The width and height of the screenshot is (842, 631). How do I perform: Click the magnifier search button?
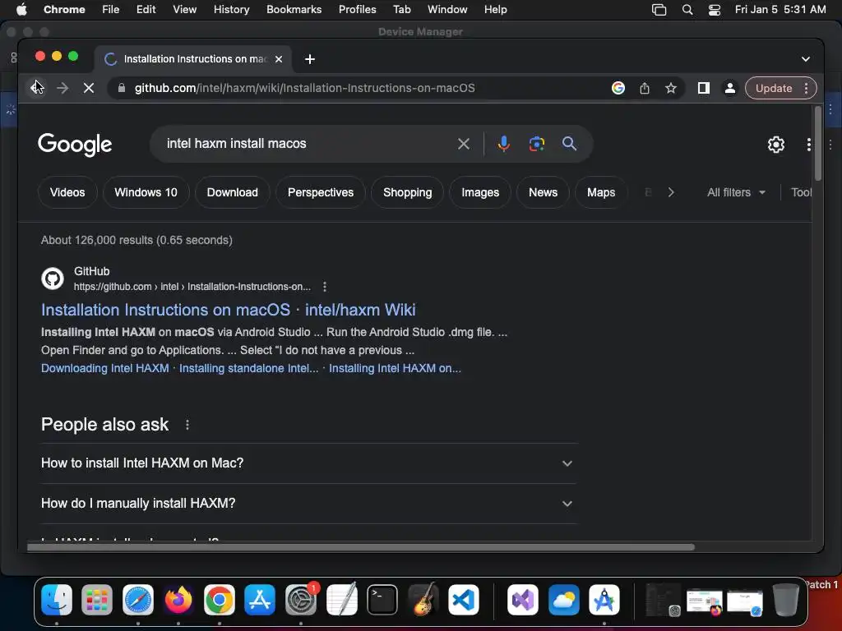[569, 144]
